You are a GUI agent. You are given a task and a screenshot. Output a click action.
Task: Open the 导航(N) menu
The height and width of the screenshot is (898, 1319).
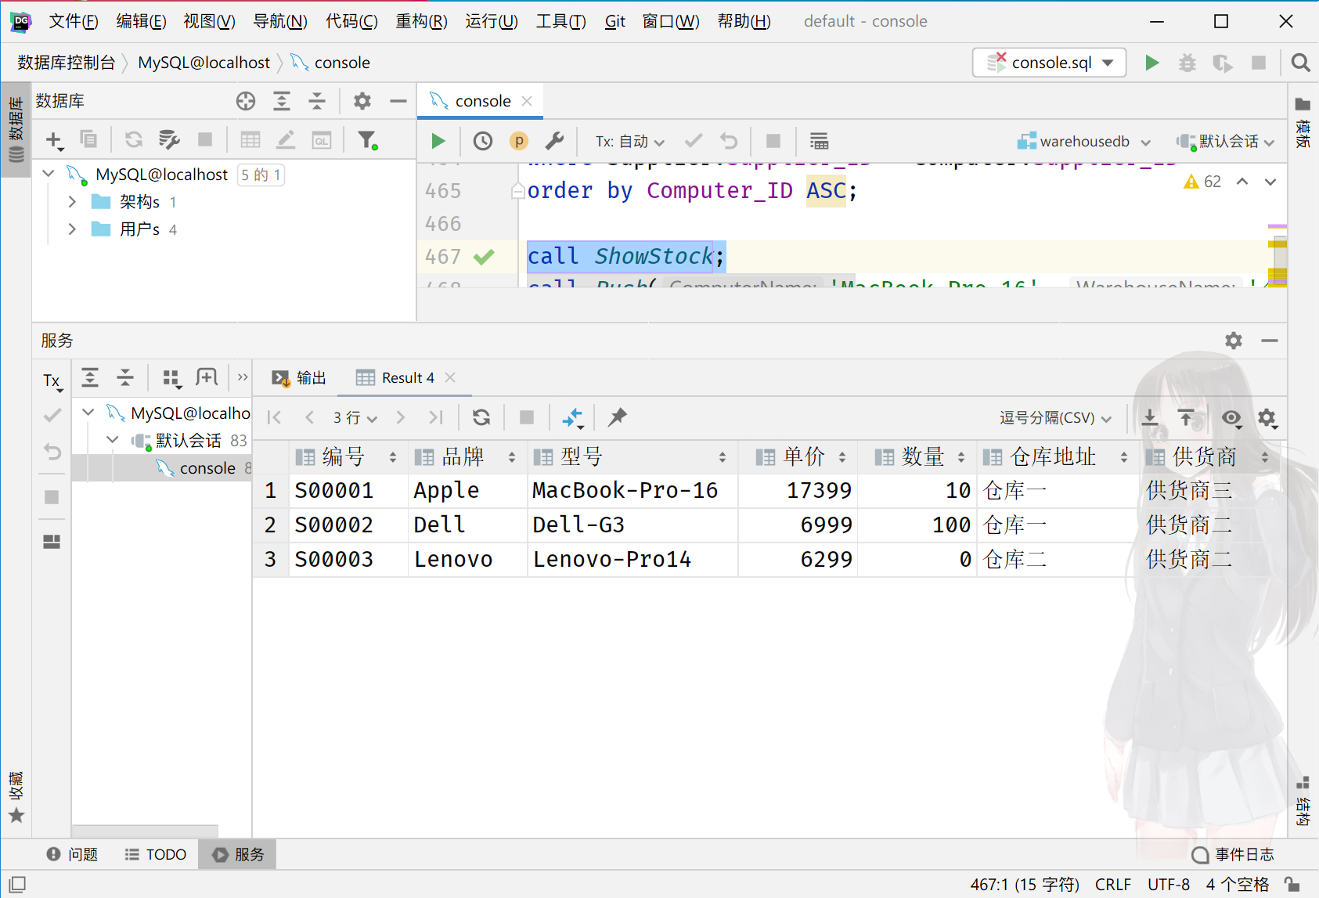click(x=280, y=21)
